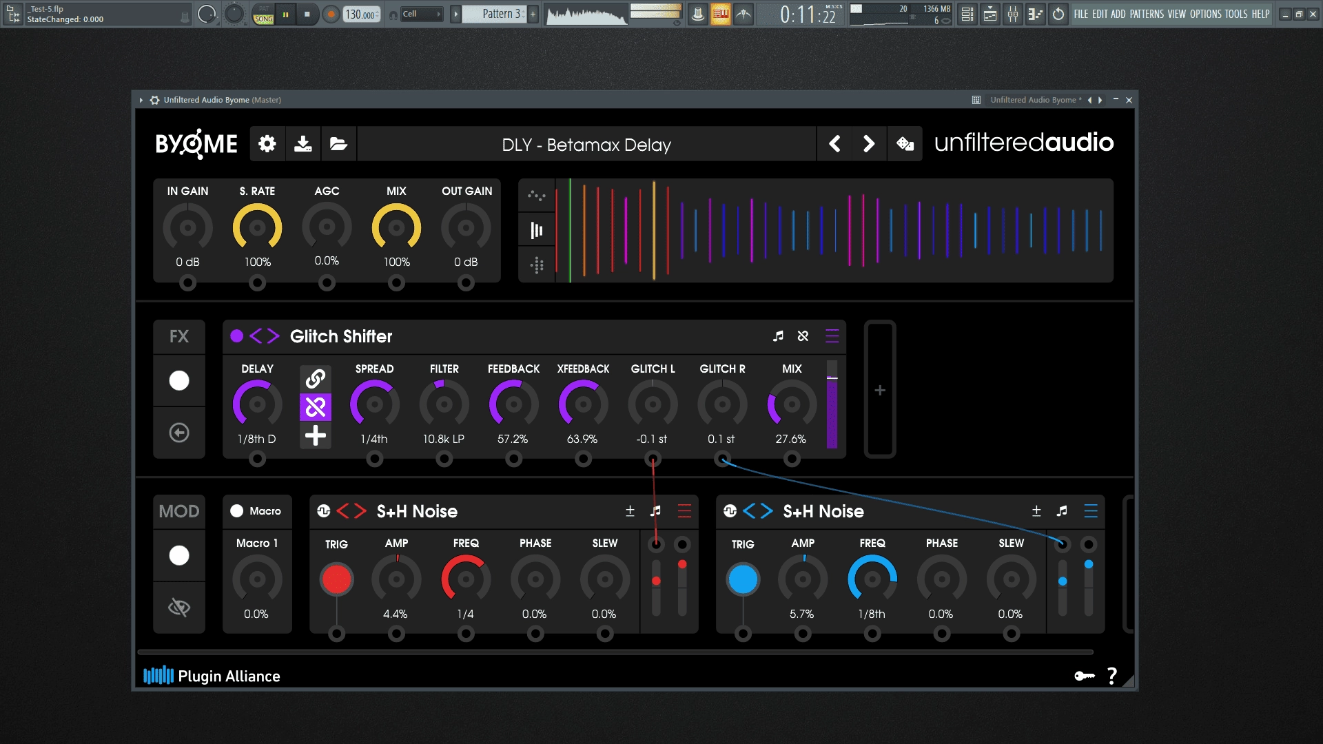1323x744 pixels.
Task: Click blue S+H Noise second depth slider
Action: [x=1089, y=588]
